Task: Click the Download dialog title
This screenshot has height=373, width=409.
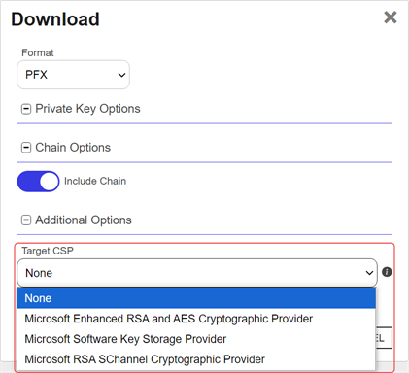Action: (x=55, y=19)
